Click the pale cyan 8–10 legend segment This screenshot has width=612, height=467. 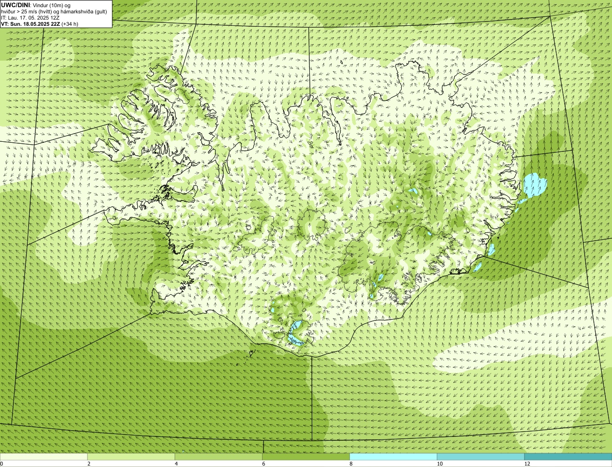[393, 456]
